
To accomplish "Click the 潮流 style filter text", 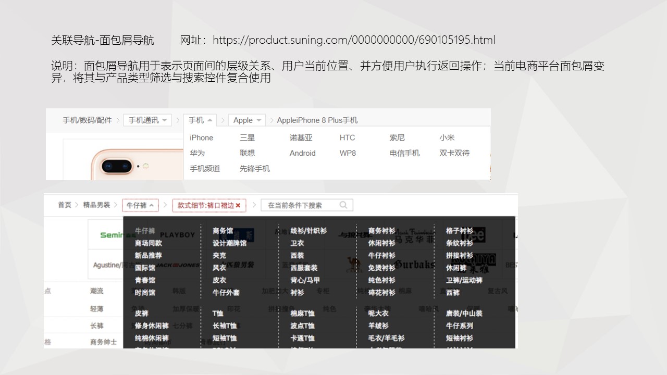I will click(x=96, y=291).
